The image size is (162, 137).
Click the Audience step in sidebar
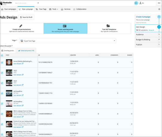(x=140, y=34)
